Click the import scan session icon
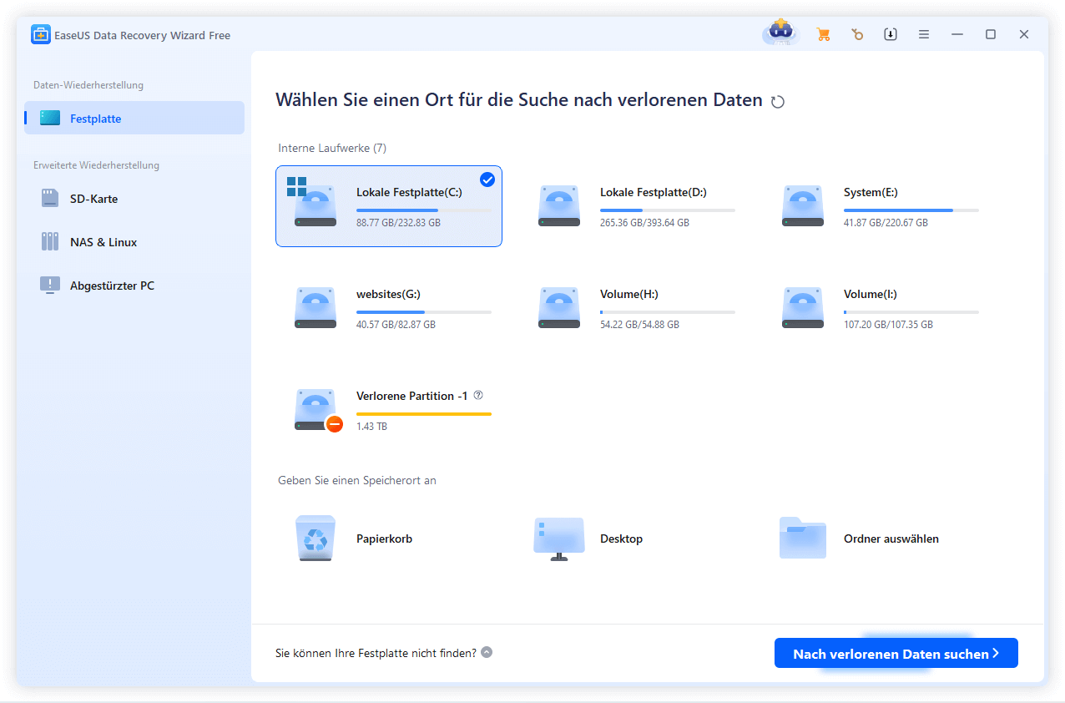Screen dimensions: 1065x703 coord(891,34)
